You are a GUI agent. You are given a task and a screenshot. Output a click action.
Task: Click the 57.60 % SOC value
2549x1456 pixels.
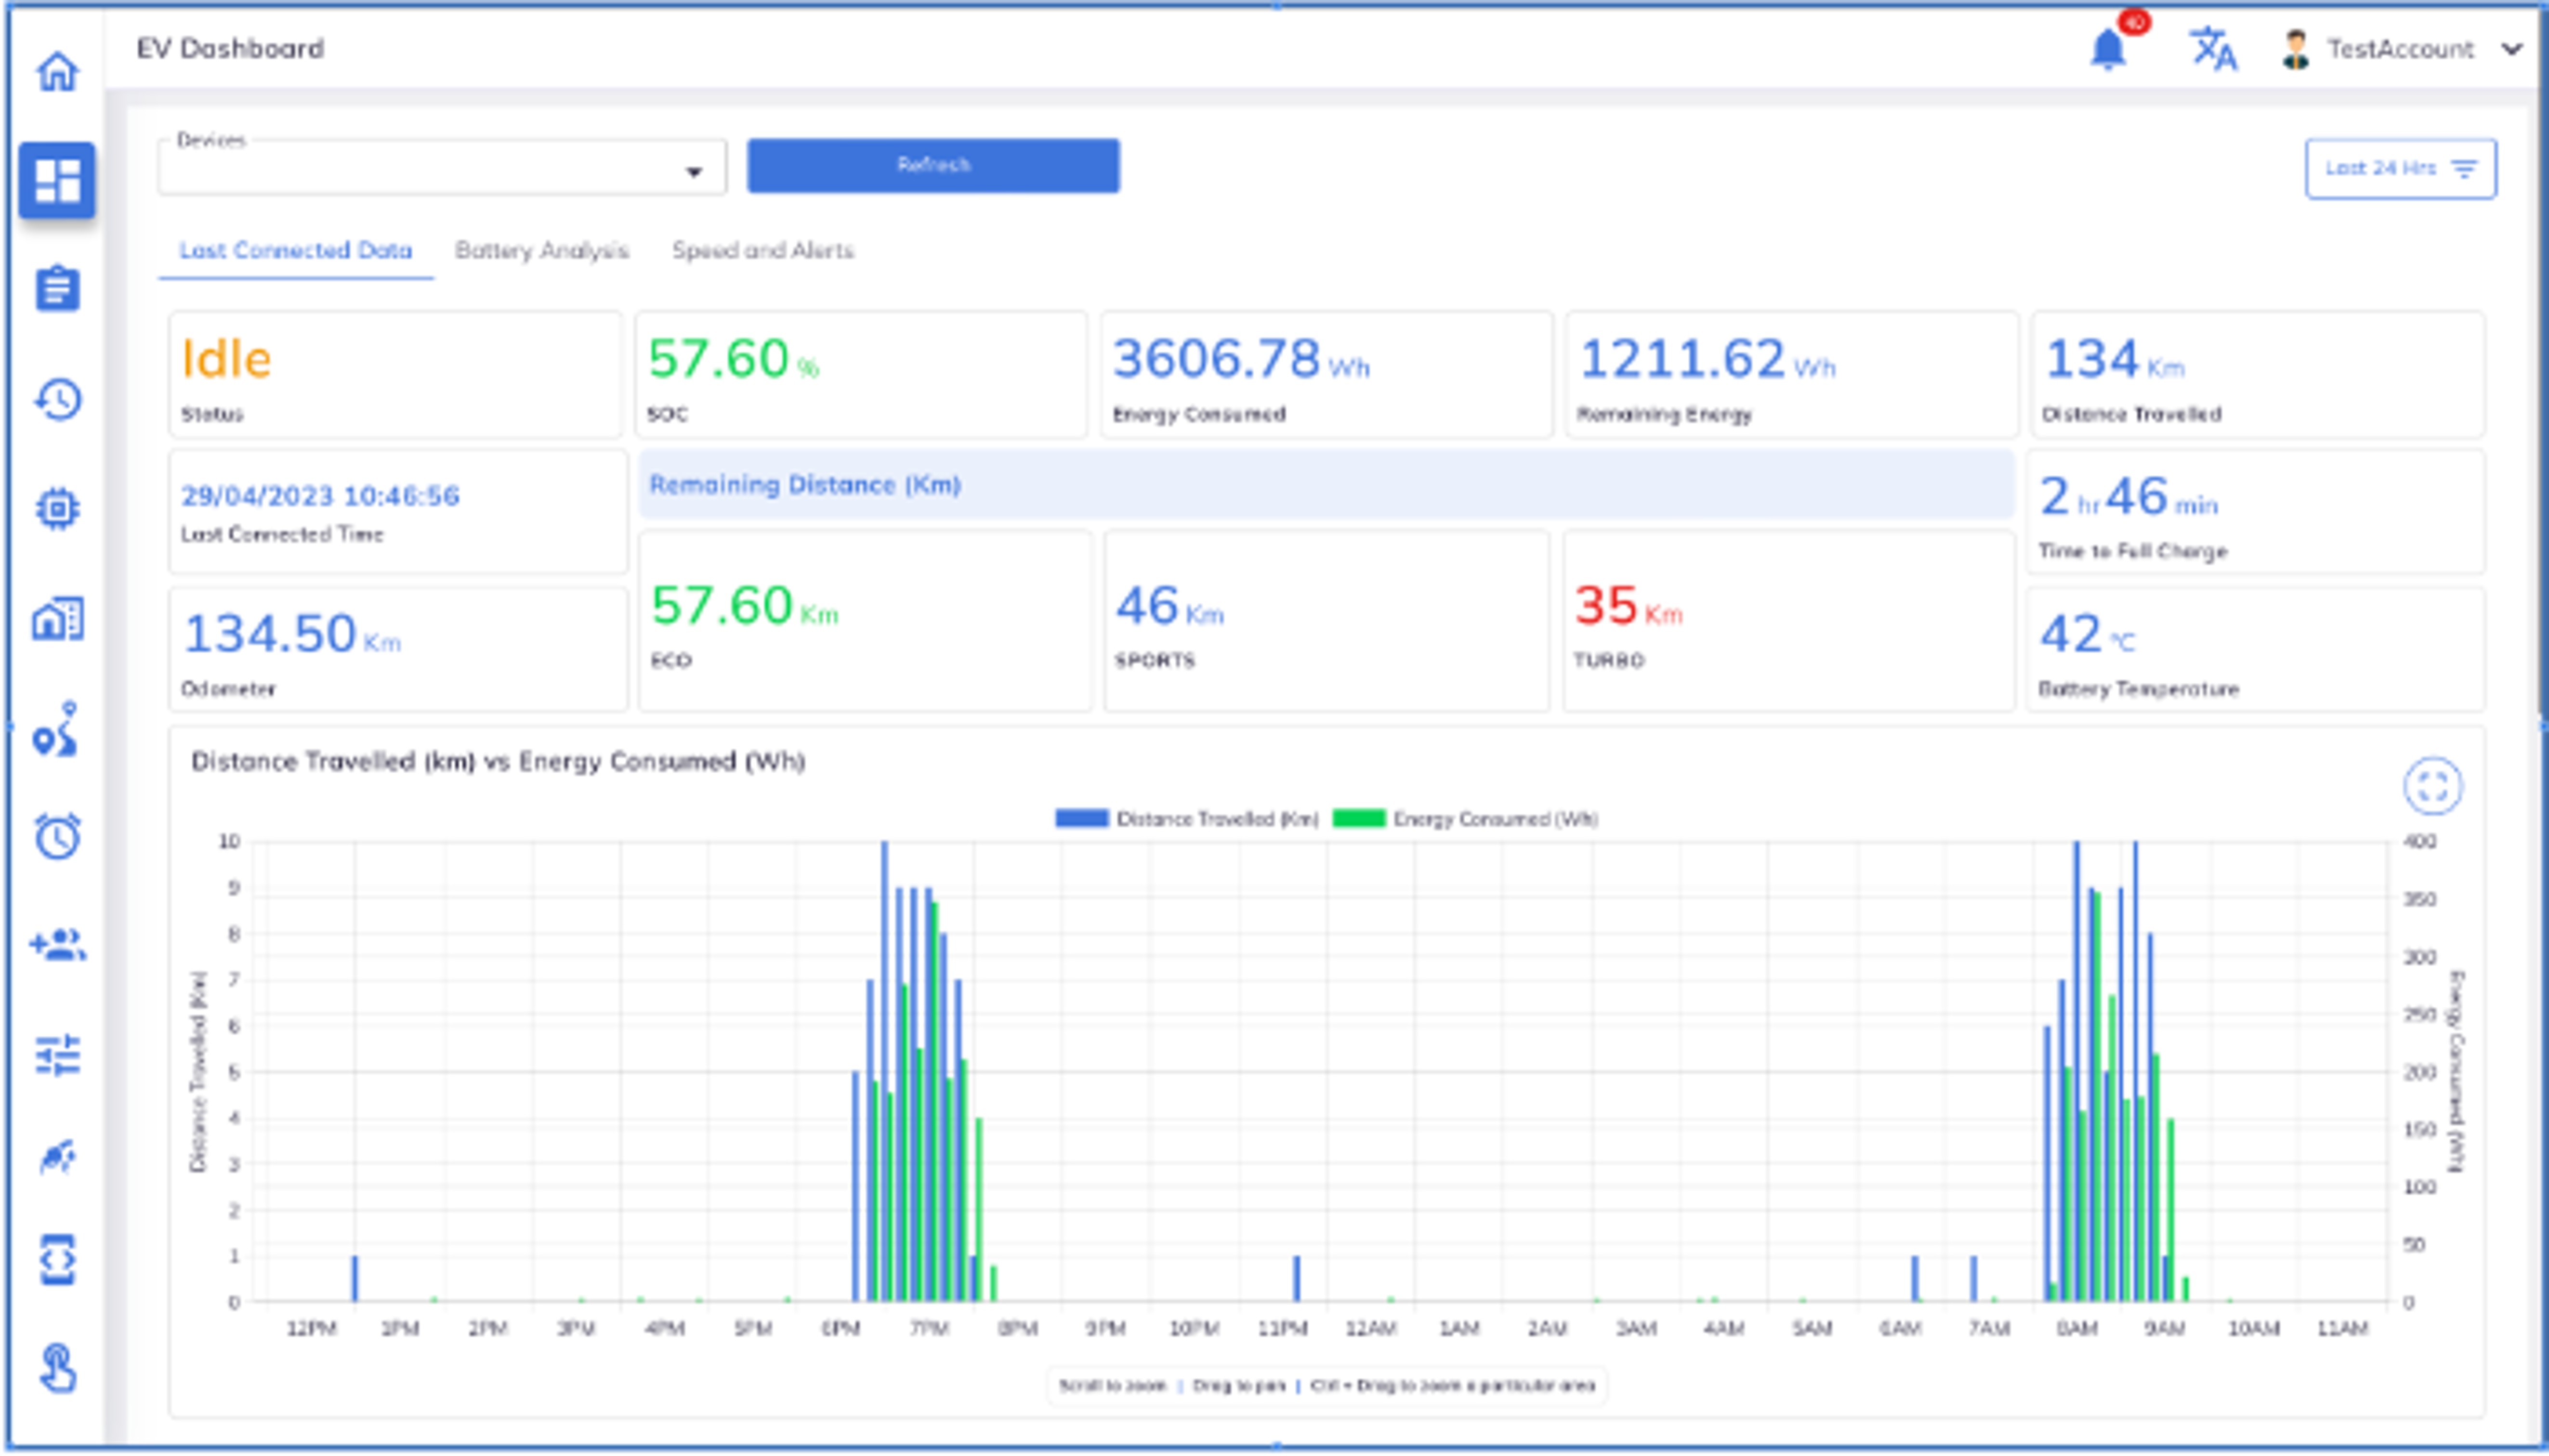pos(733,359)
